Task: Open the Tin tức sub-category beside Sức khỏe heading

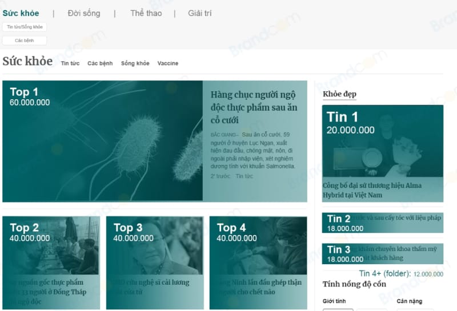Action: point(70,63)
